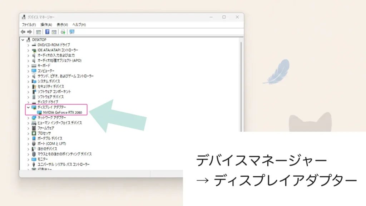The height and width of the screenshot is (206, 366).
Task: Click the show/hide console tree toolbar icon
Action: click(39, 32)
